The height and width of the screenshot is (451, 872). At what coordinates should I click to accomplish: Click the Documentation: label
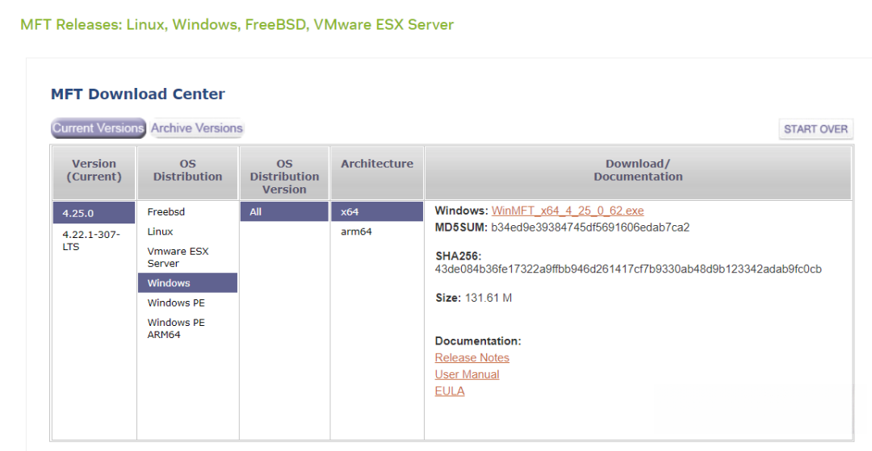(x=478, y=341)
